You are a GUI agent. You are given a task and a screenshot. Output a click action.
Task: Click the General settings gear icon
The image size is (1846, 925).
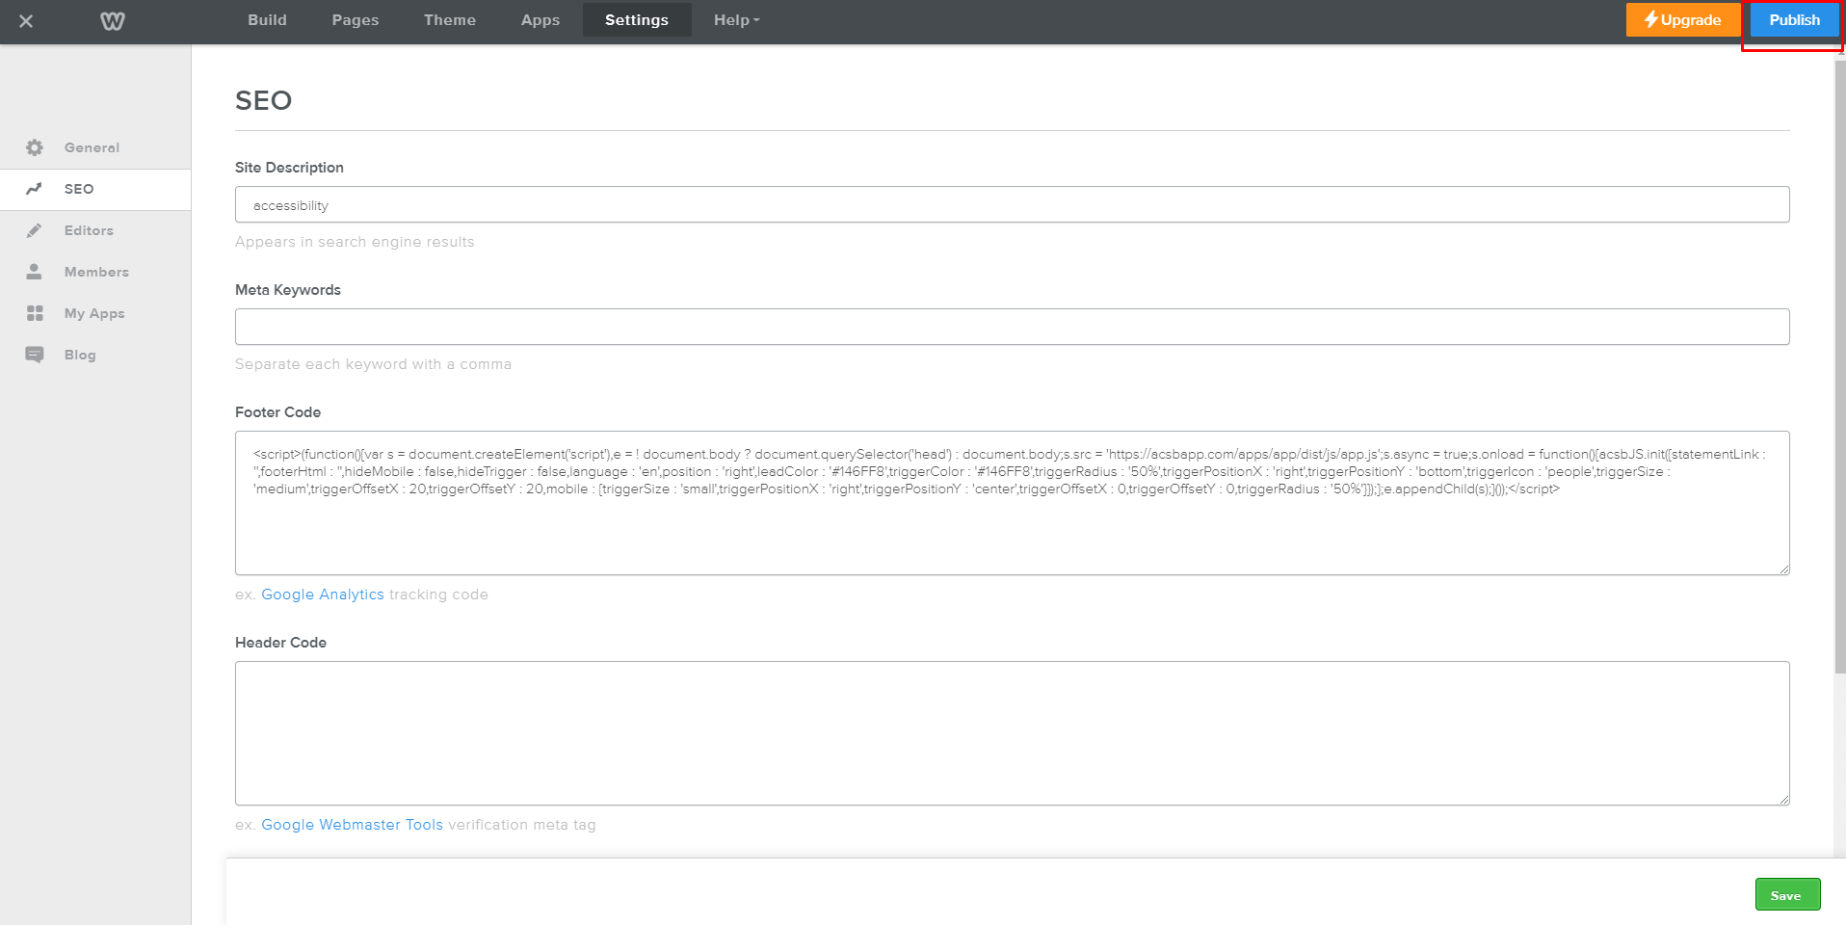34,146
